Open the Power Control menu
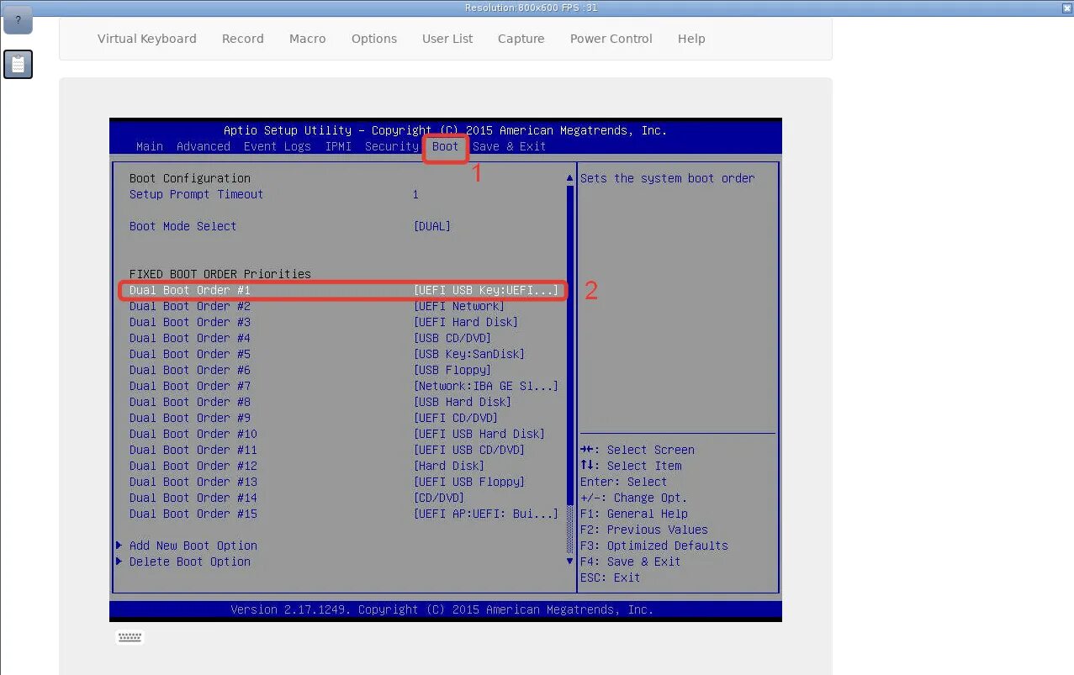 611,39
